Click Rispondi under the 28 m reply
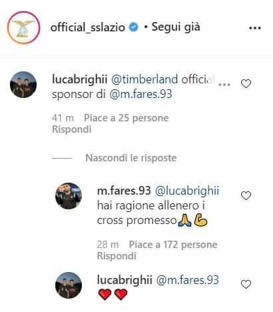The width and height of the screenshot is (273, 312). tap(117, 256)
